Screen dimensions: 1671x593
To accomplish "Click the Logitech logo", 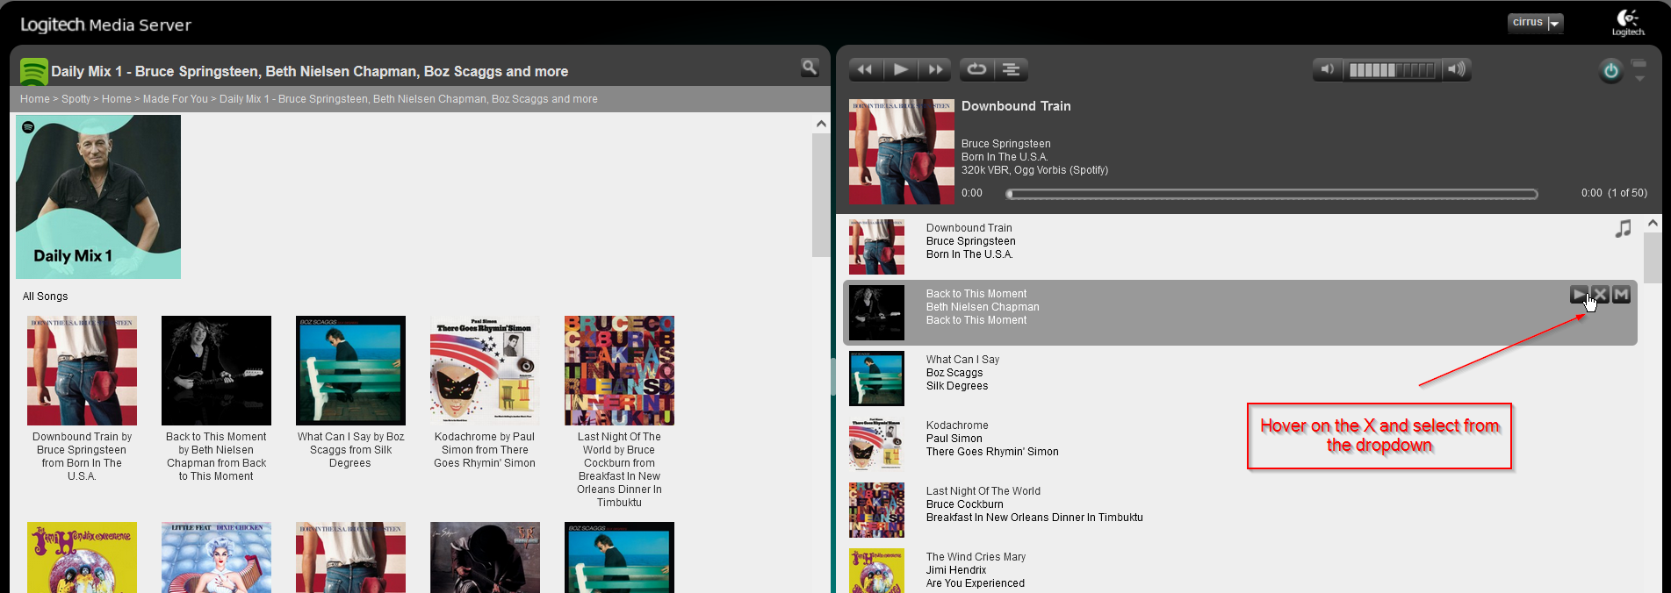I will pyautogui.click(x=1628, y=23).
